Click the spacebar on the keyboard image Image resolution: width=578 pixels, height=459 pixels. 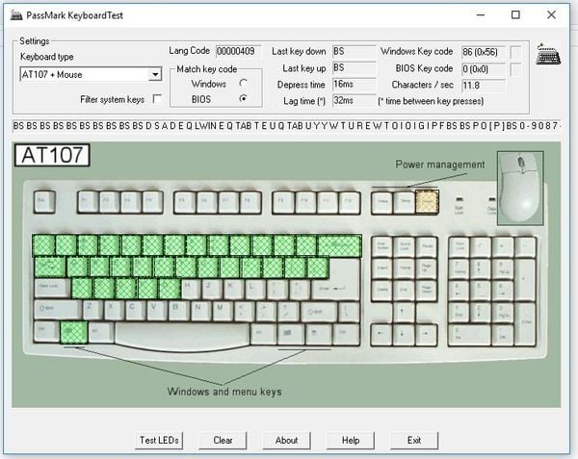pyautogui.click(x=182, y=334)
